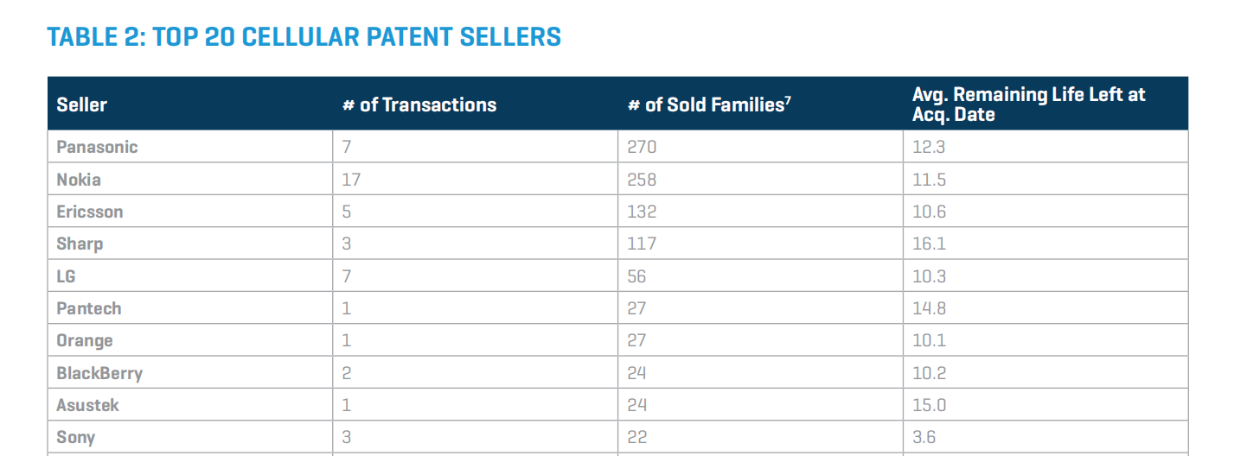Image resolution: width=1234 pixels, height=456 pixels.
Task: Click Avg. Remaining Life Left header
Action: (1028, 104)
